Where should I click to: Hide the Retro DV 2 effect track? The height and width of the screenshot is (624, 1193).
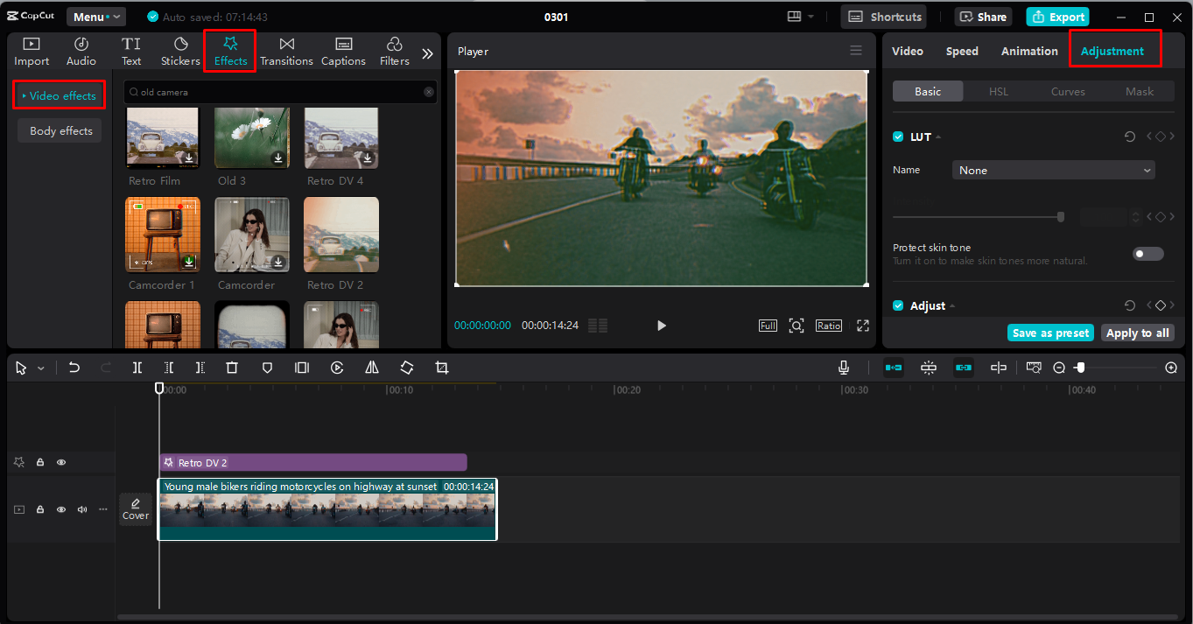pos(61,462)
